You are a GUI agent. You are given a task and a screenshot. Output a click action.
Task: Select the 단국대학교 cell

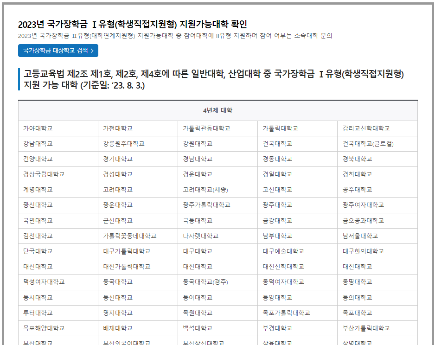58,251
